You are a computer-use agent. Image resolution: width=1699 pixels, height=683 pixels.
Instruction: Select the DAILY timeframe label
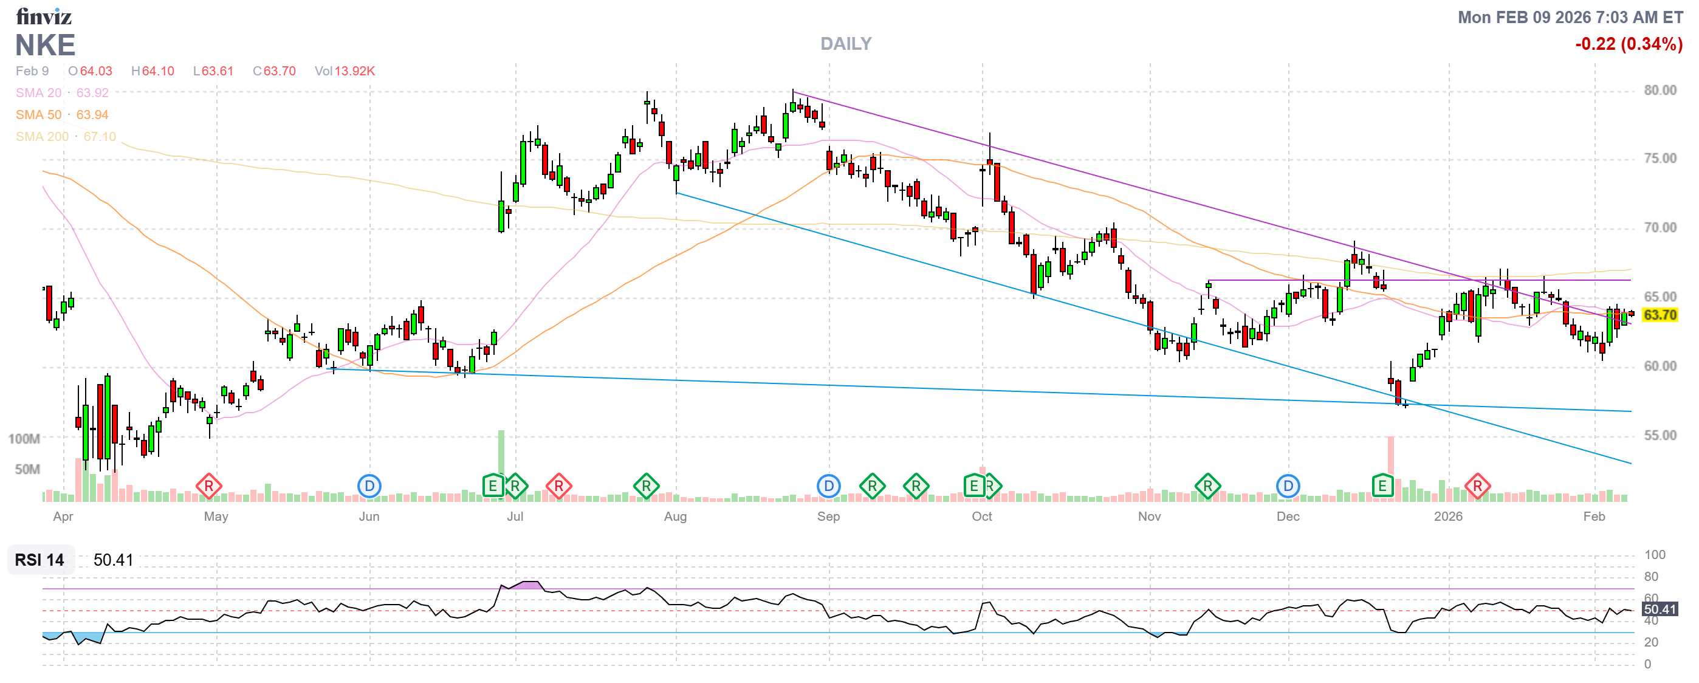coord(845,44)
